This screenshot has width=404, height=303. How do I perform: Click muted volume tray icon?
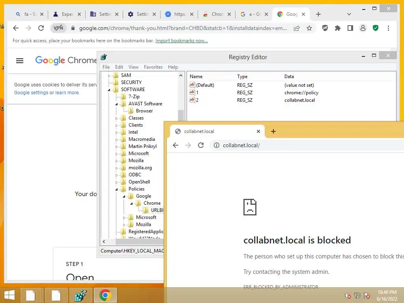pos(348,296)
